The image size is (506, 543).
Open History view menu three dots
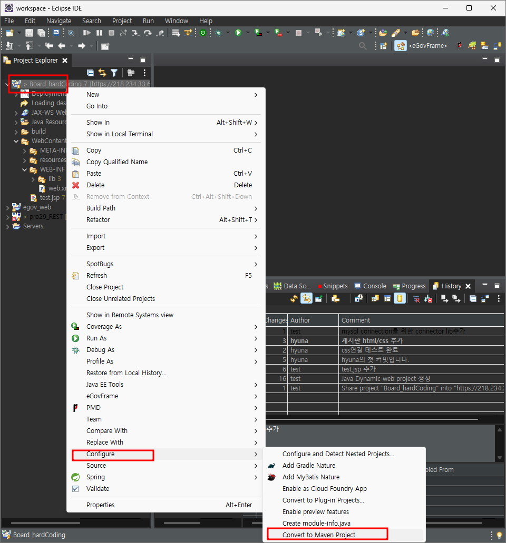click(499, 298)
